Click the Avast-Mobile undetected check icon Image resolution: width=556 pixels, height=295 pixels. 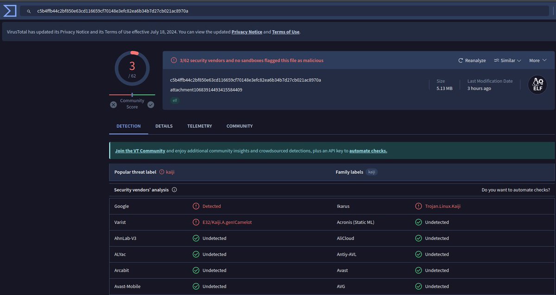click(196, 286)
